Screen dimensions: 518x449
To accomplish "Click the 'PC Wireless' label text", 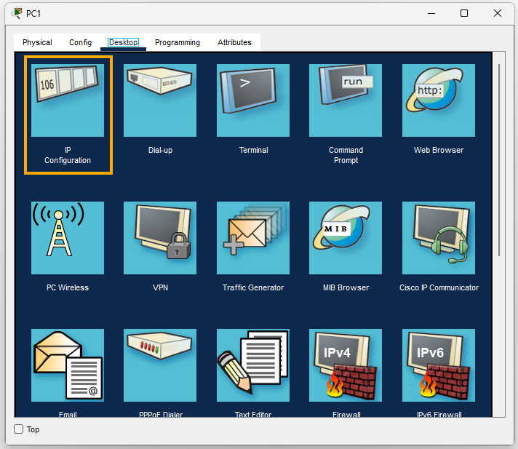I will click(x=68, y=287).
